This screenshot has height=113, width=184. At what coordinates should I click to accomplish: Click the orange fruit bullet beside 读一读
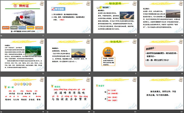(x=6, y=87)
